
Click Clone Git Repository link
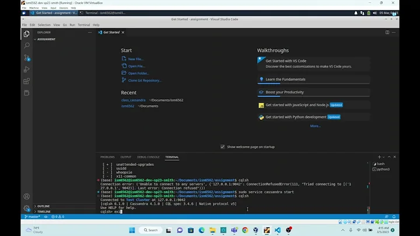(x=145, y=81)
